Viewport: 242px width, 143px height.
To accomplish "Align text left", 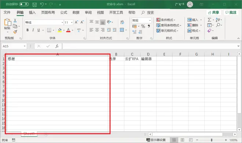I will (91, 30).
